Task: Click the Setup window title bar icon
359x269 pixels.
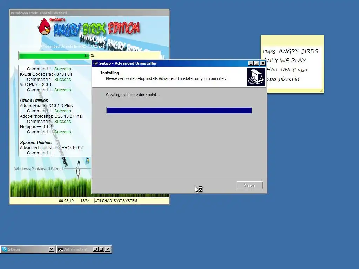Action: pyautogui.click(x=96, y=63)
